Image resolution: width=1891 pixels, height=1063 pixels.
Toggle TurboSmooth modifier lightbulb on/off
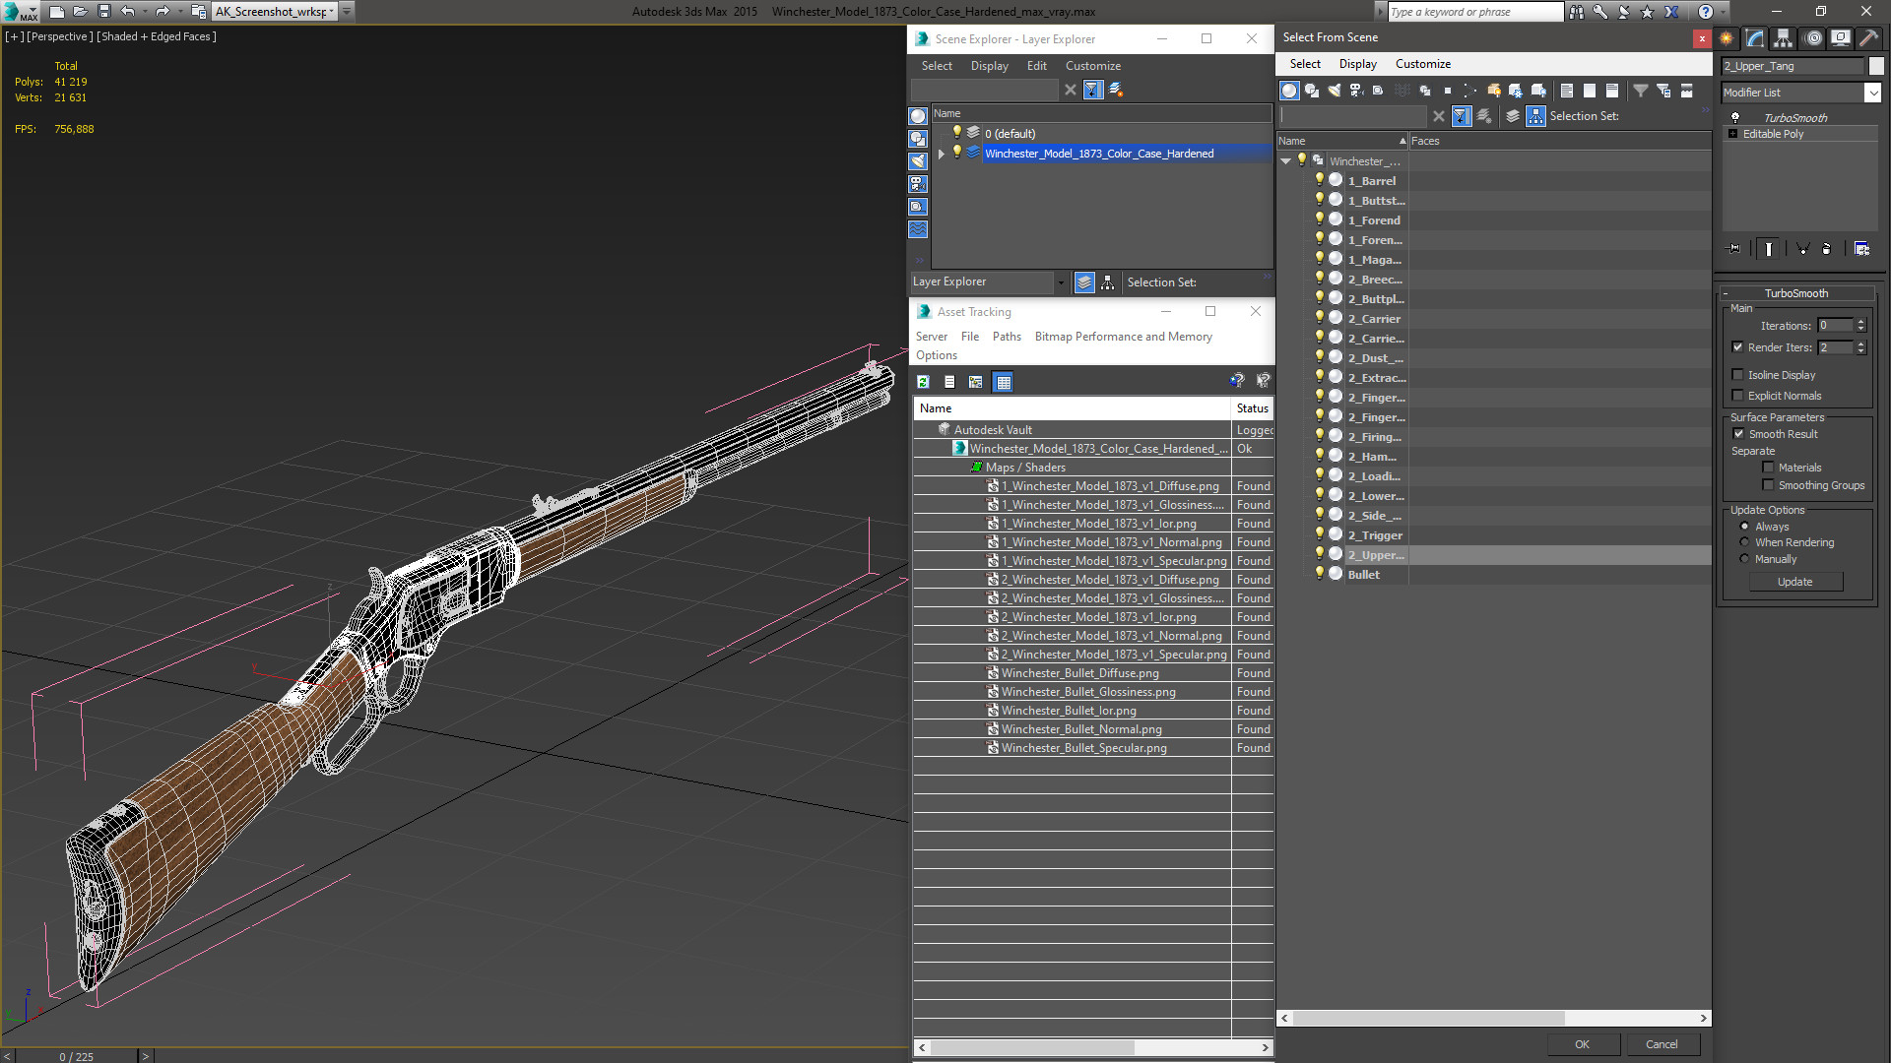(1735, 117)
